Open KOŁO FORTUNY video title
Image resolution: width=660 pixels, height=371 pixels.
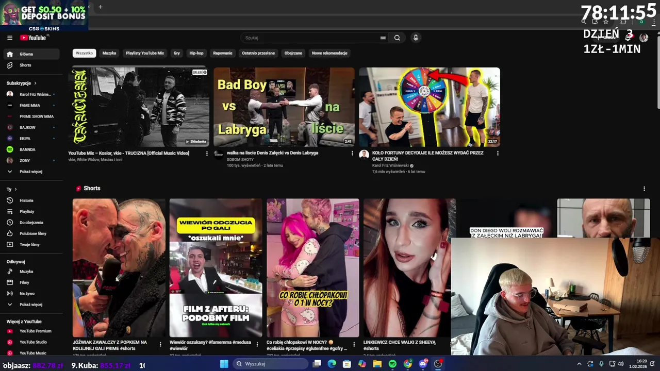tap(428, 156)
